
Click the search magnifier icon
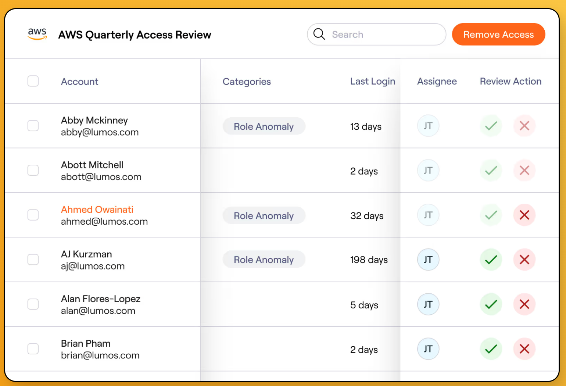tap(319, 34)
